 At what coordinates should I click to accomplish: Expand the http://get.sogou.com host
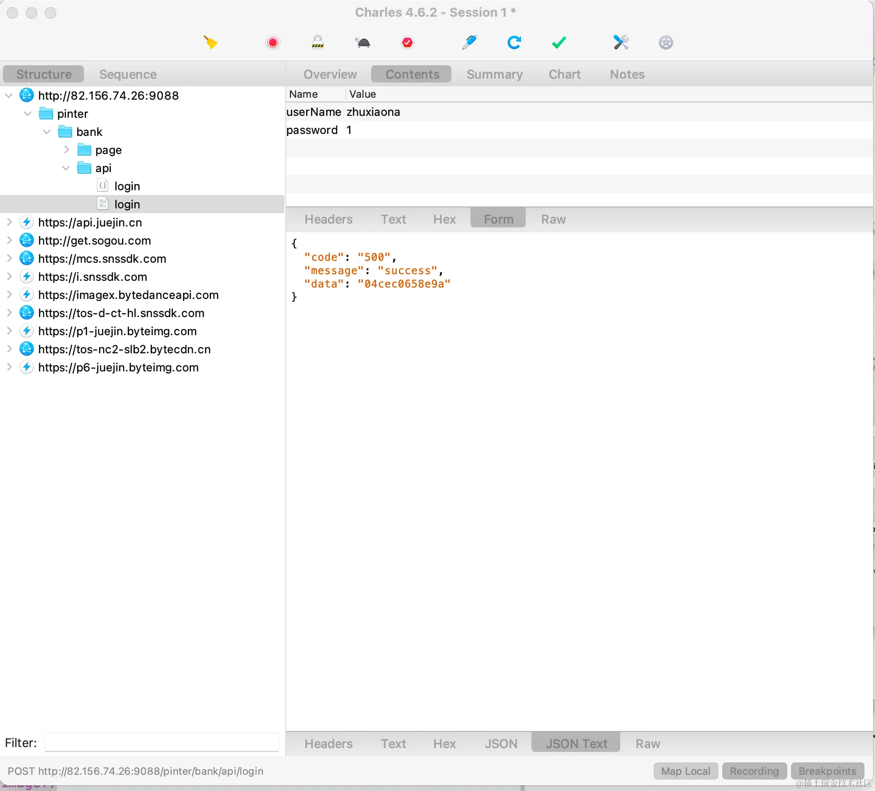[x=9, y=240]
